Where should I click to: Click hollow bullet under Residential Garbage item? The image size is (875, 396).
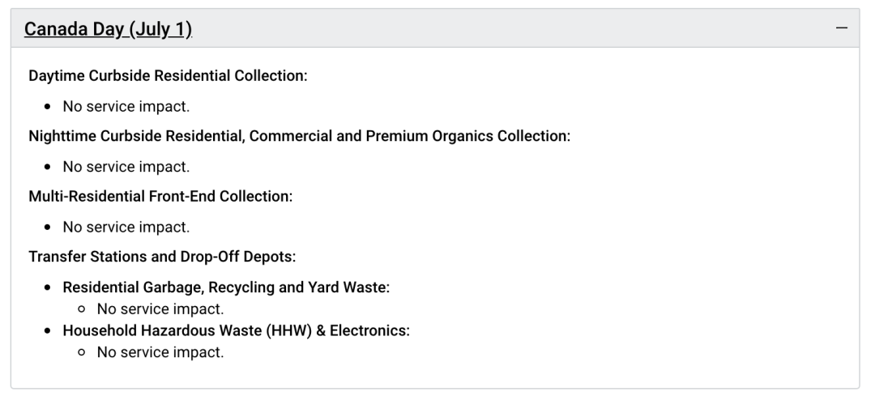pos(84,309)
